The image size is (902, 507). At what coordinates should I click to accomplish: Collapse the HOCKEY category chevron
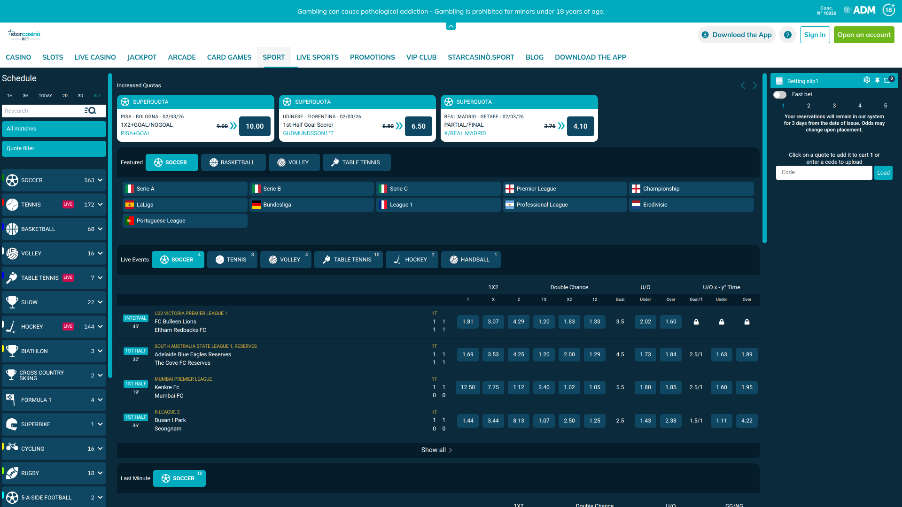tap(100, 326)
